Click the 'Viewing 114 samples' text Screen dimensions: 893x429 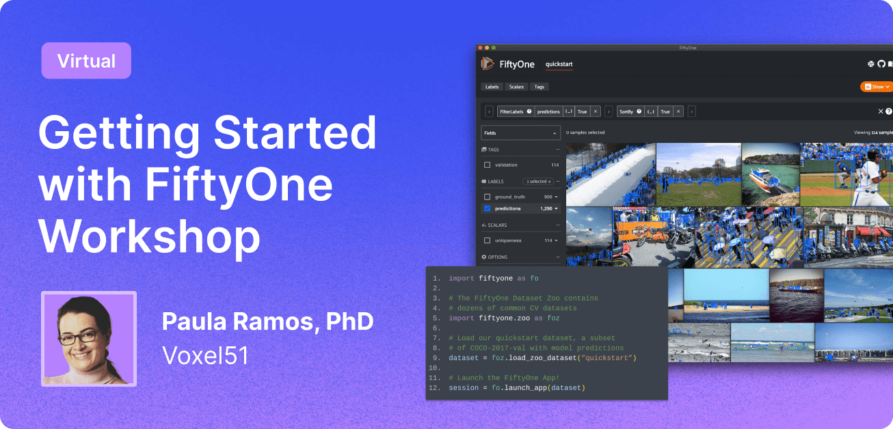click(x=873, y=133)
